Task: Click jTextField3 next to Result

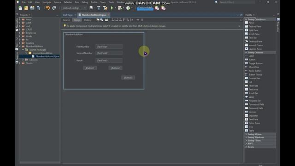Action: tap(109, 60)
